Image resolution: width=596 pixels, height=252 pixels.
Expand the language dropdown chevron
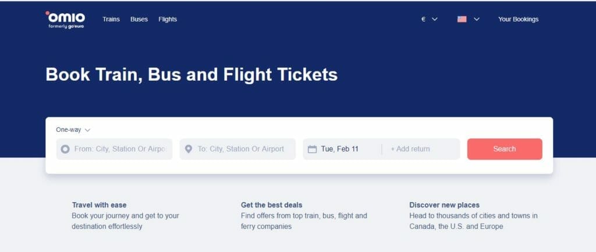click(476, 19)
